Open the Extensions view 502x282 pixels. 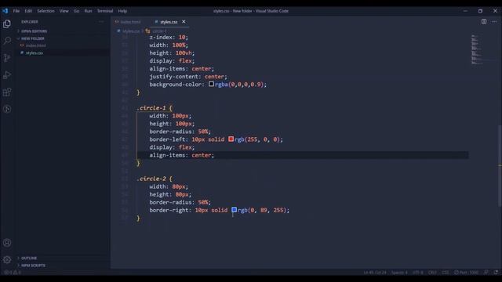(x=7, y=92)
